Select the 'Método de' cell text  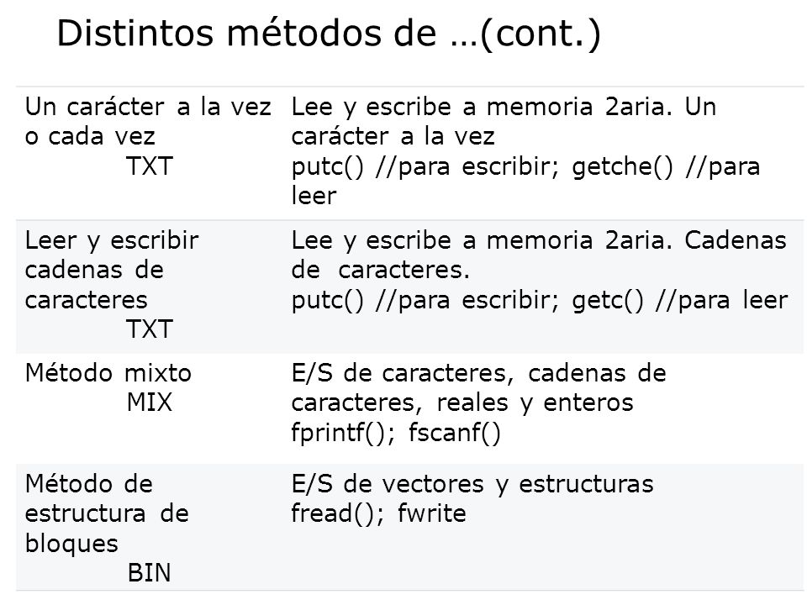pos(89,484)
